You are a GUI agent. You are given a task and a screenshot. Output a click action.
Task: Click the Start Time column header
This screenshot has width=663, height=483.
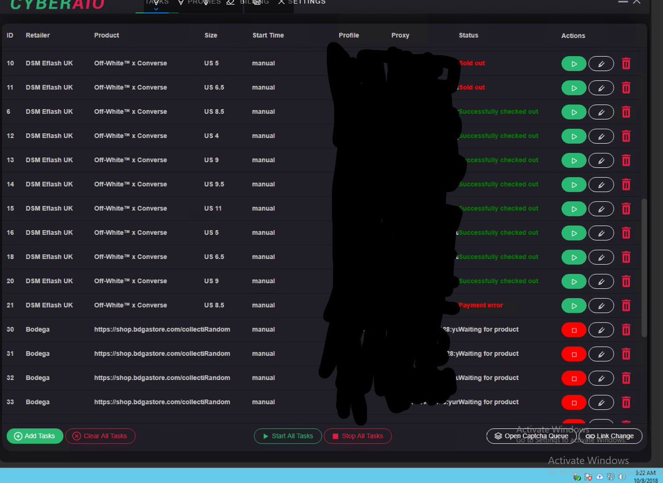(268, 35)
